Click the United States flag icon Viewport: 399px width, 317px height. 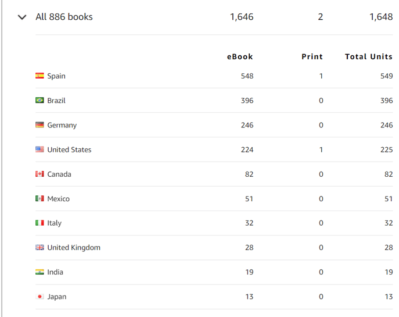[x=39, y=149]
